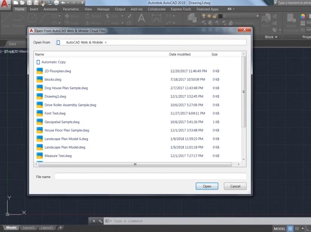The width and height of the screenshot is (311, 232).
Task: Toggle MODEL space button in status bar
Action: point(280,229)
